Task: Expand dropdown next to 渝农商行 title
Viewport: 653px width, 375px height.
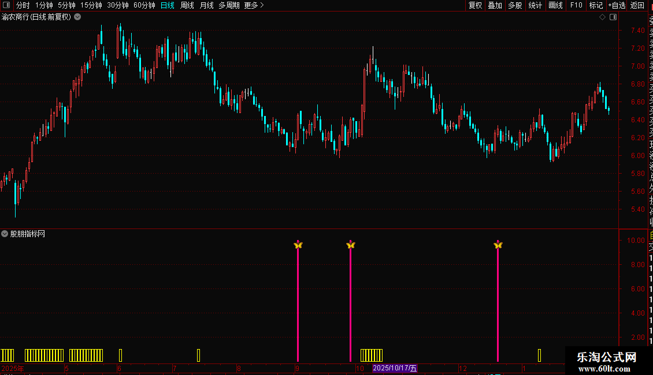Action: 77,17
